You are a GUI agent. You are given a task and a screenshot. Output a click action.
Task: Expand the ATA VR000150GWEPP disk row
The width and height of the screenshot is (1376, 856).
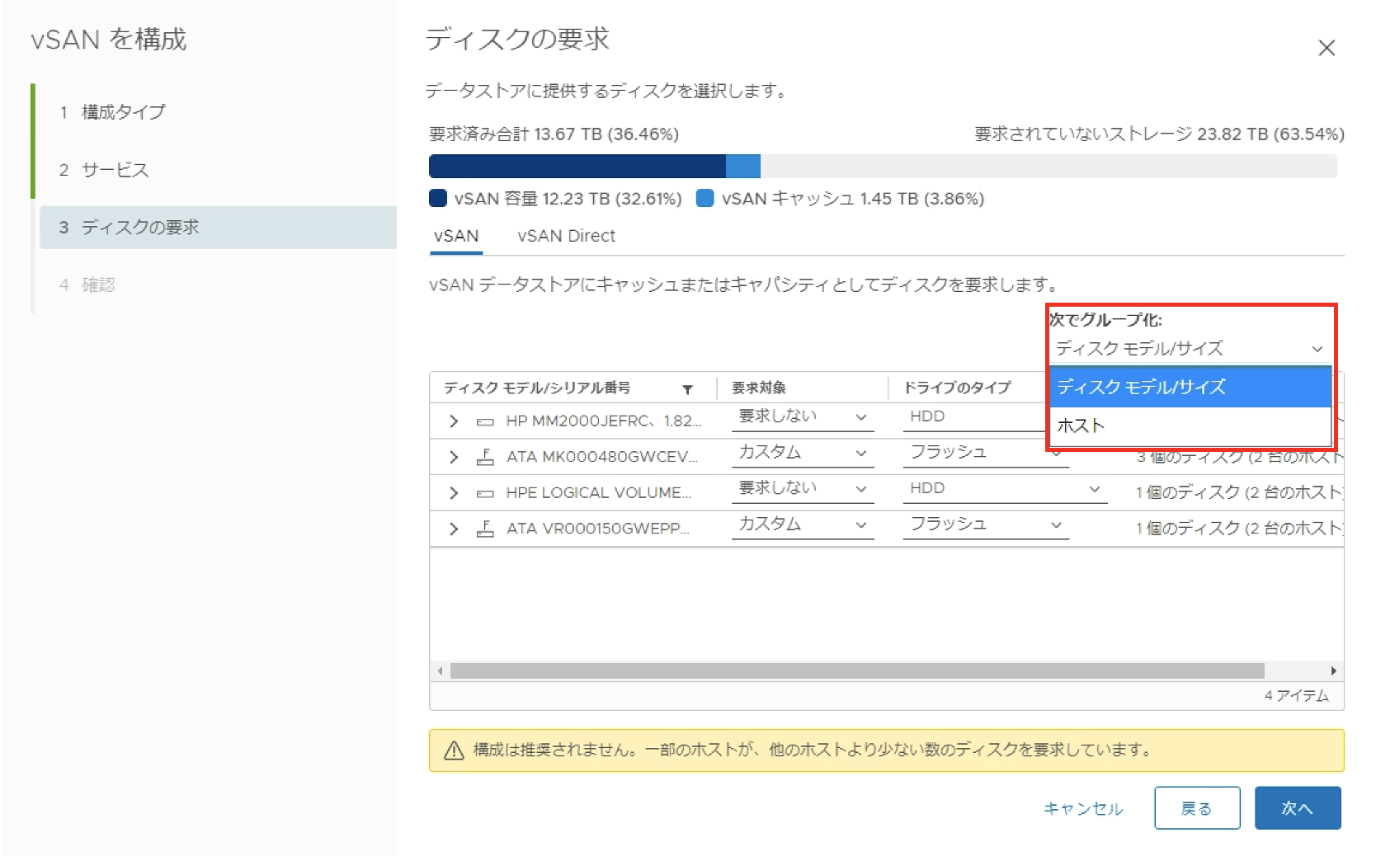(453, 529)
